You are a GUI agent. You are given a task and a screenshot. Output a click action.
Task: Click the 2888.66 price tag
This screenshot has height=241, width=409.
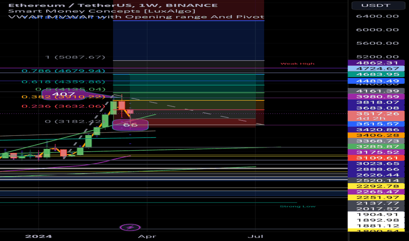tap(377, 169)
